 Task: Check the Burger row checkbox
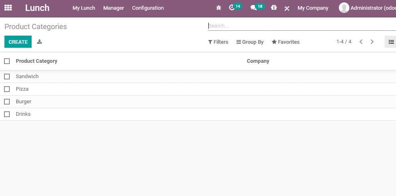click(7, 102)
